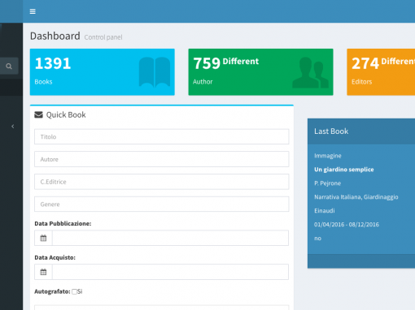Open the 274 Different Editors card
This screenshot has width=415, height=310.
[381, 72]
